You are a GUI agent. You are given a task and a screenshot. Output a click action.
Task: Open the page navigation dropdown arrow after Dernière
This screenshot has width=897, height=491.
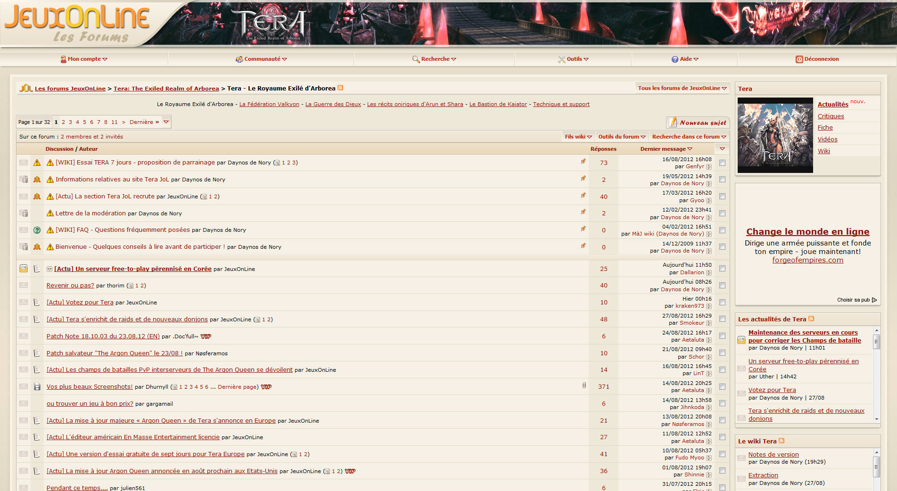tap(166, 122)
